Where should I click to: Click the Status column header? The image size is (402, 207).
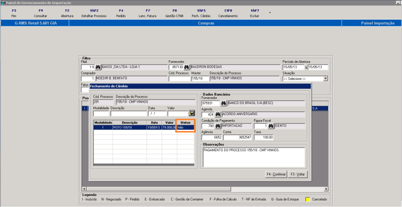pos(185,123)
